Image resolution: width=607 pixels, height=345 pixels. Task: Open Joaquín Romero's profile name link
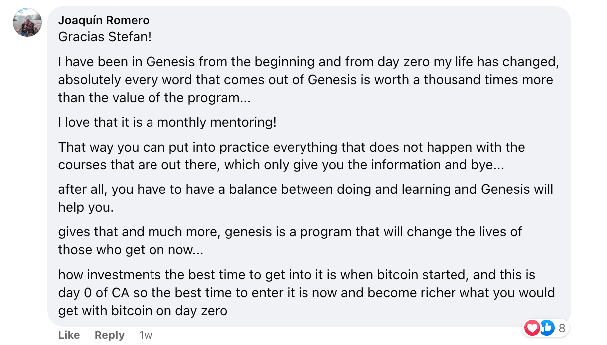click(104, 20)
